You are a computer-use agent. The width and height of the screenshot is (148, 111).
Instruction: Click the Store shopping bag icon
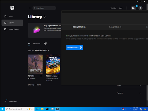point(5,16)
